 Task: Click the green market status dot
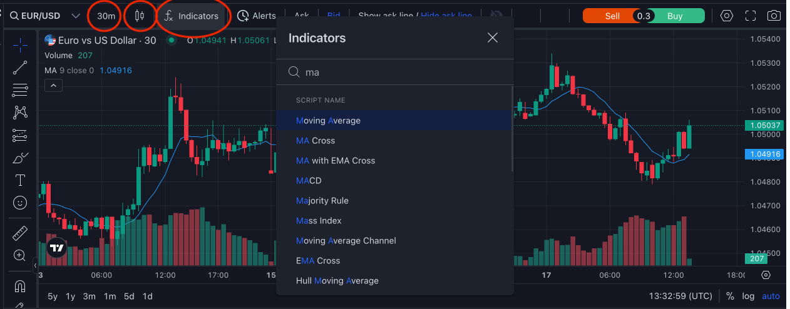[x=171, y=41]
